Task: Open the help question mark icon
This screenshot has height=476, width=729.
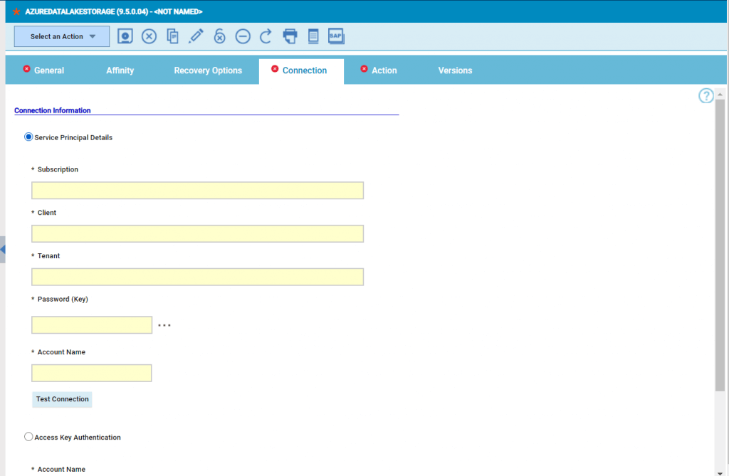Action: pos(706,96)
